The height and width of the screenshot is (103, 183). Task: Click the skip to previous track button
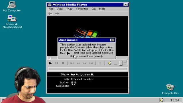pos(72,63)
